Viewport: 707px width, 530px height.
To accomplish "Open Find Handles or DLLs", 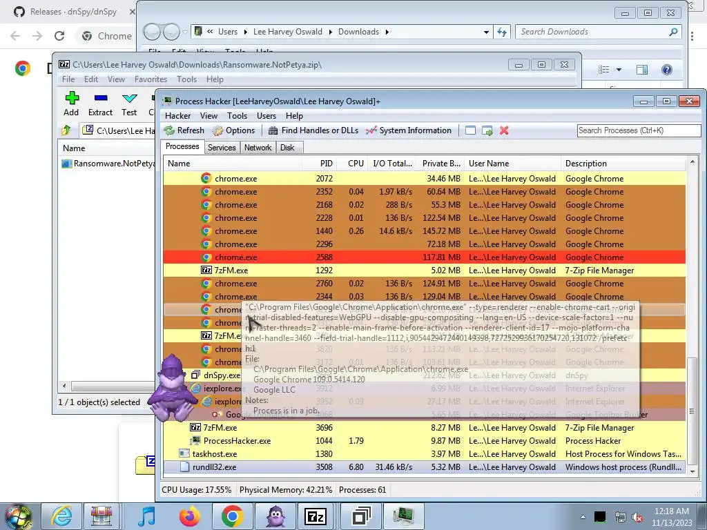I will pyautogui.click(x=313, y=130).
